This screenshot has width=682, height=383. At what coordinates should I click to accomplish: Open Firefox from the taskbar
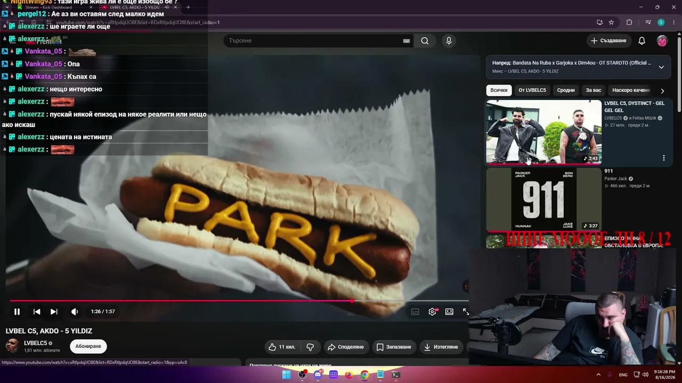click(x=349, y=374)
